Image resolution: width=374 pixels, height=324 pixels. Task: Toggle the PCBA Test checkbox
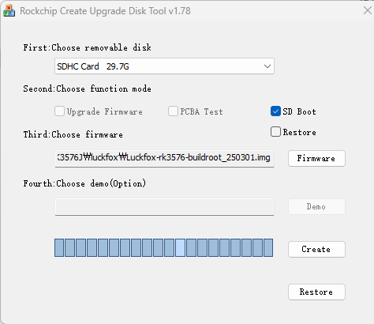173,111
